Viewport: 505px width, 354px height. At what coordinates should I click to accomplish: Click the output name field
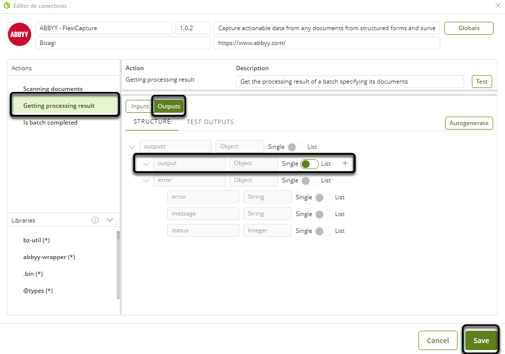189,163
